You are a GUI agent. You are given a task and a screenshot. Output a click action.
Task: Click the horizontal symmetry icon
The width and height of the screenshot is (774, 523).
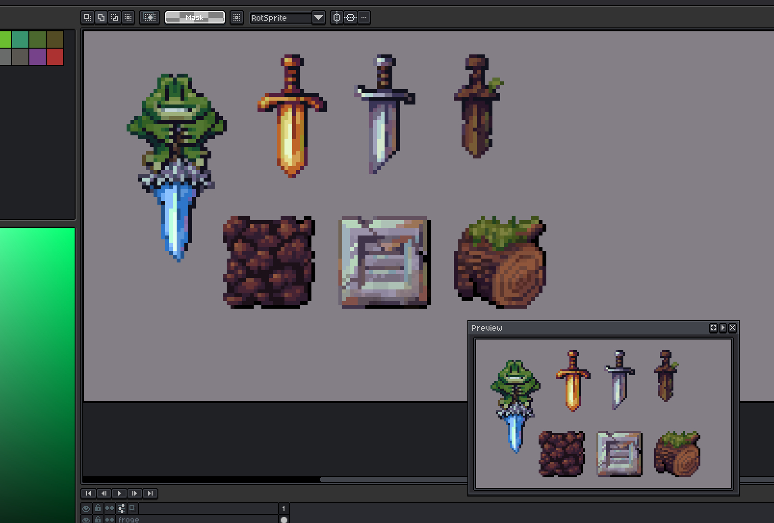(350, 17)
